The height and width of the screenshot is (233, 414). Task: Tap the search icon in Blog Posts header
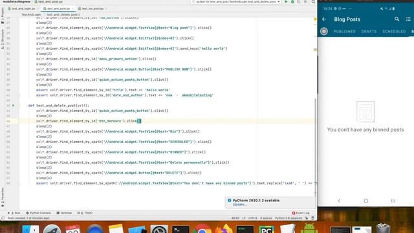tap(397, 19)
